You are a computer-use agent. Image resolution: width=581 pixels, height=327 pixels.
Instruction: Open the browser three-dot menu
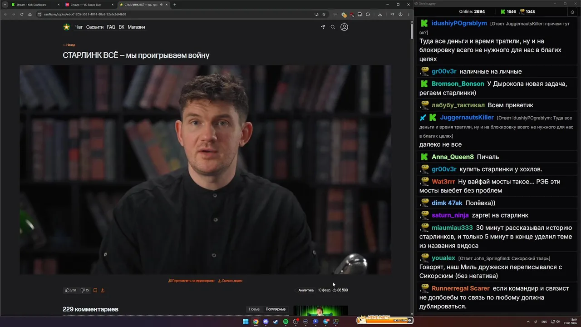point(408,14)
